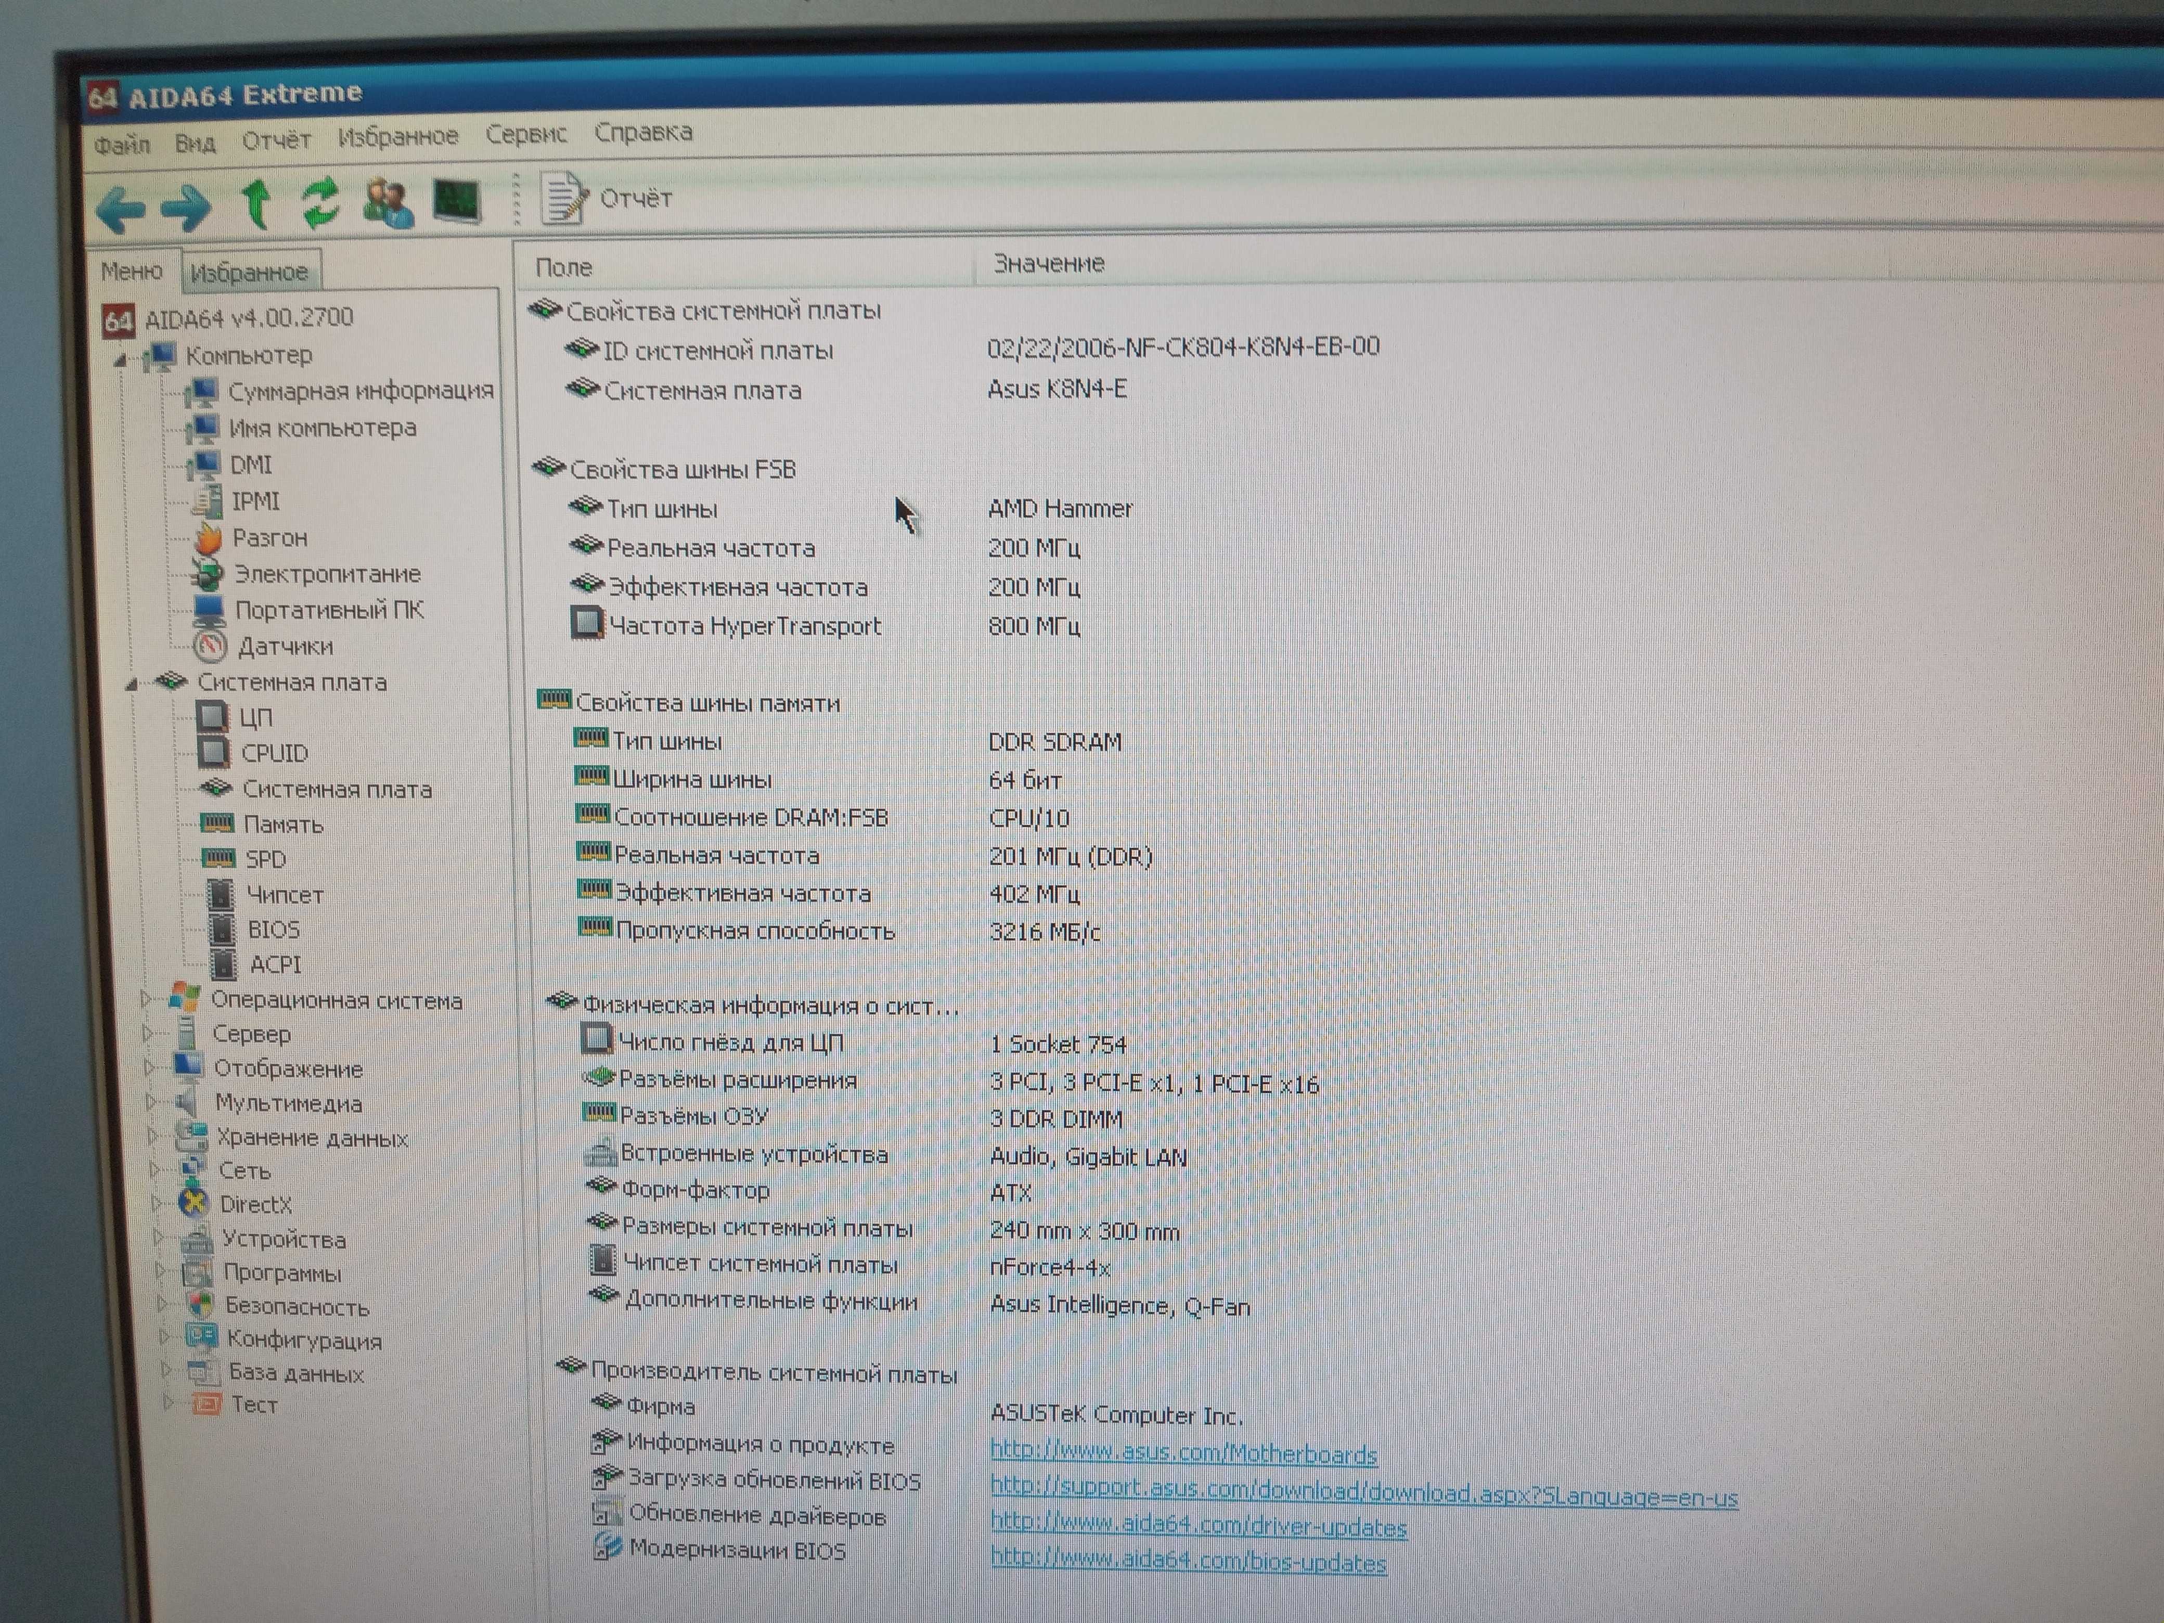The image size is (2164, 1623).
Task: Click the Back arrow toolbar icon
Action: click(x=121, y=209)
